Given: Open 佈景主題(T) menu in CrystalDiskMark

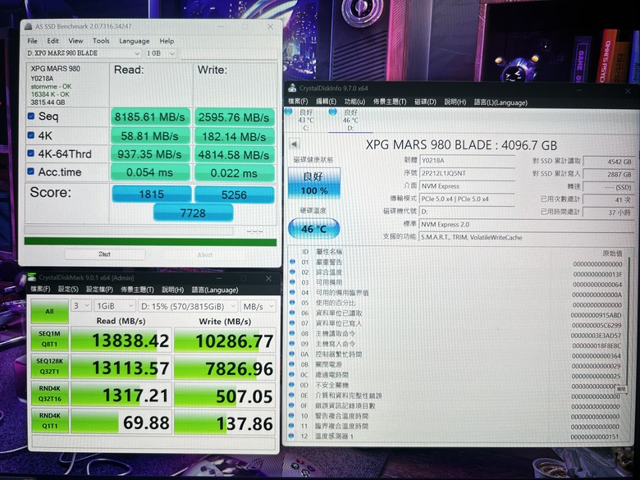Looking at the screenshot, I should pyautogui.click(x=137, y=290).
